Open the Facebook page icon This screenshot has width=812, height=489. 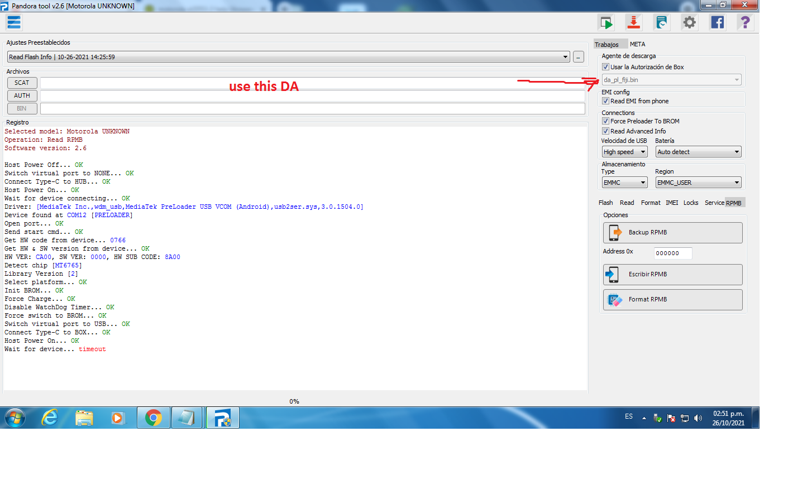point(718,22)
